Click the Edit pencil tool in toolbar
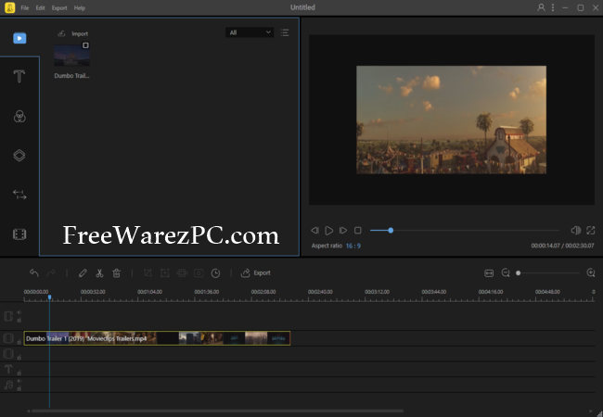603x417 pixels. point(83,273)
